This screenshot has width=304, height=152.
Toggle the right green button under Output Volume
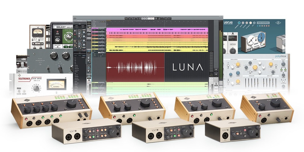click(285, 70)
